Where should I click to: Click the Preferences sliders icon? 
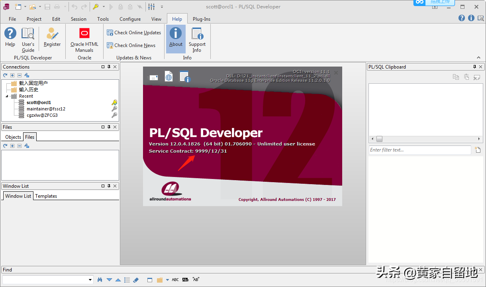(151, 6)
